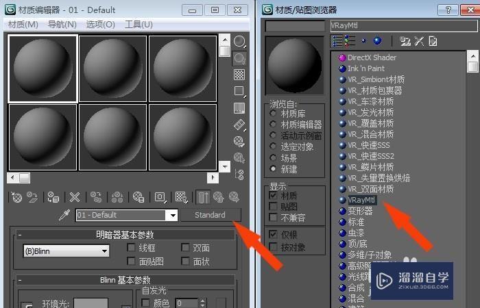480x308 pixels.
Task: Enable the 按对象 checkbox
Action: [x=273, y=247]
